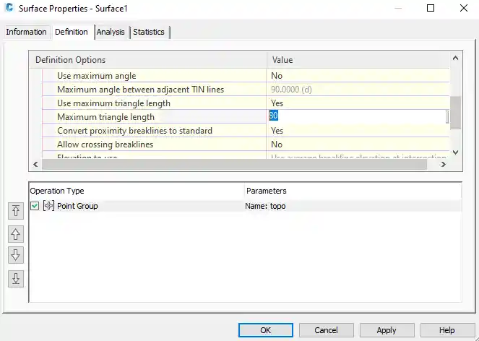Click the Point Group operation icon

tap(48, 206)
